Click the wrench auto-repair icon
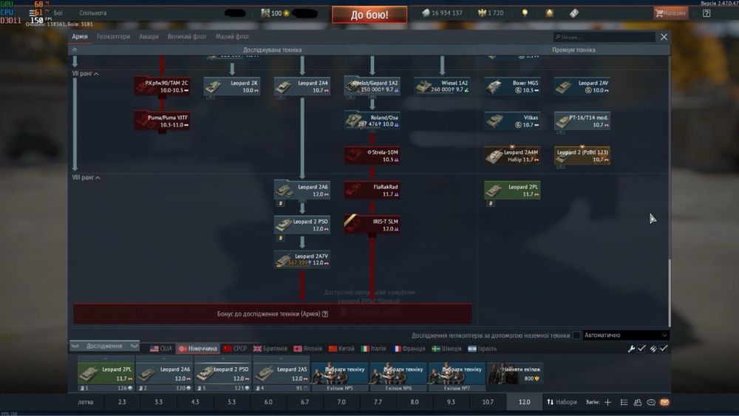Image resolution: width=739 pixels, height=416 pixels. (x=631, y=349)
